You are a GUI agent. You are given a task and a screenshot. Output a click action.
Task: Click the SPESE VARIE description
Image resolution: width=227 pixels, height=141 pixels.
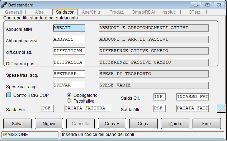tap(154, 85)
